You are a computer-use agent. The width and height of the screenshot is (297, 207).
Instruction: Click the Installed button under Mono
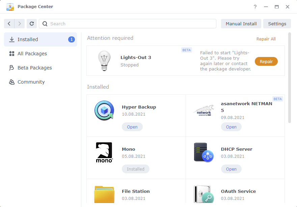point(136,169)
